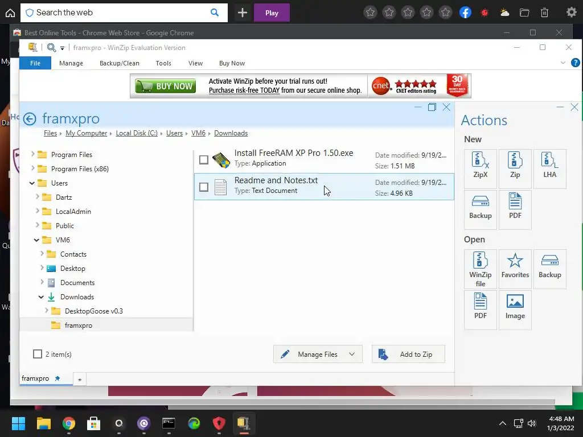
Task: Collapse the Downloads folder
Action: coord(41,296)
